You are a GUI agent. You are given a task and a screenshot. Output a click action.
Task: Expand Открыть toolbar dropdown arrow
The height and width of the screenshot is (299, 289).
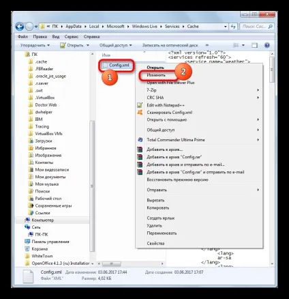[88, 45]
